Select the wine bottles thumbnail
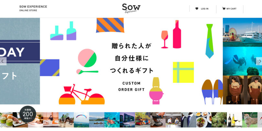The height and width of the screenshot is (131, 262). [x=235, y=120]
